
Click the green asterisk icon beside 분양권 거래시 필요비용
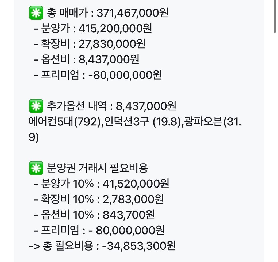36,168
